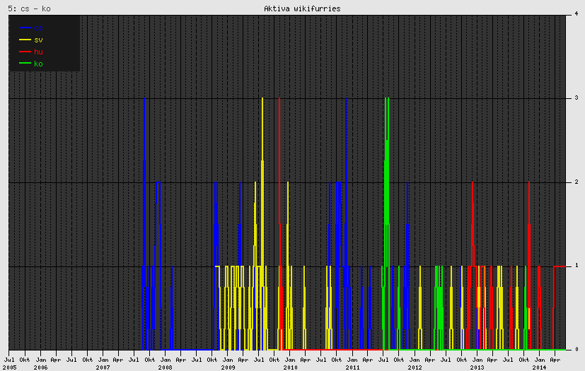Click the y-axis value 4
The height and width of the screenshot is (371, 585).
coord(577,13)
